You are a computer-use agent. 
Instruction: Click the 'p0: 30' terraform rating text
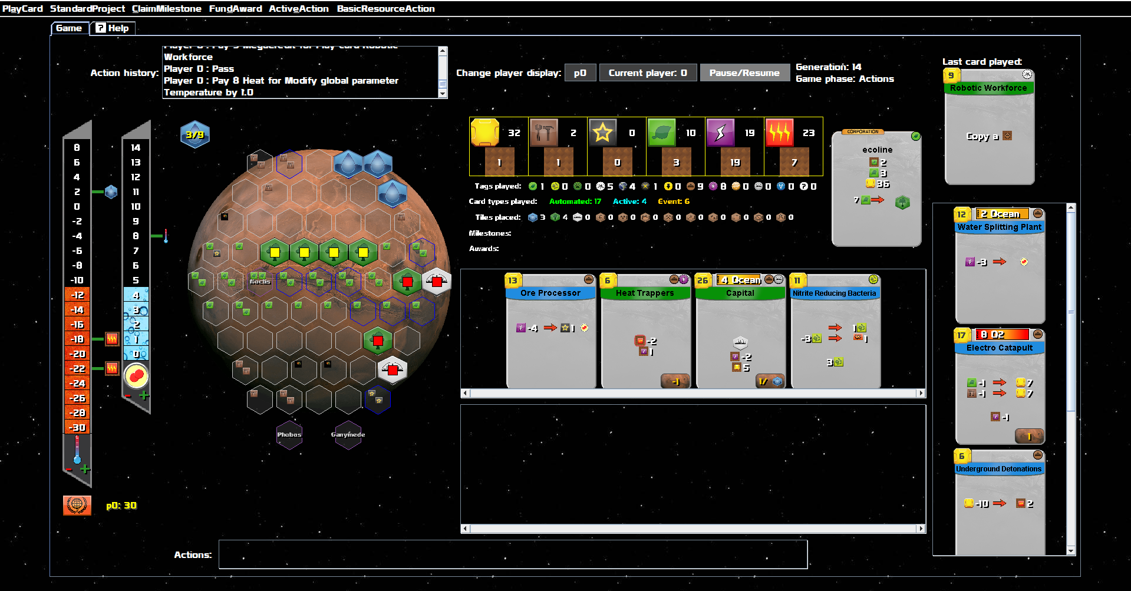click(121, 506)
